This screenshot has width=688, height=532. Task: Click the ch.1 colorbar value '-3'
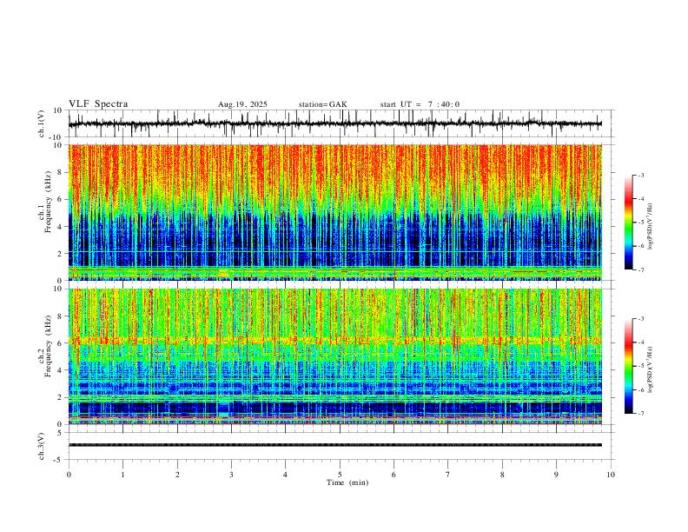[640, 175]
